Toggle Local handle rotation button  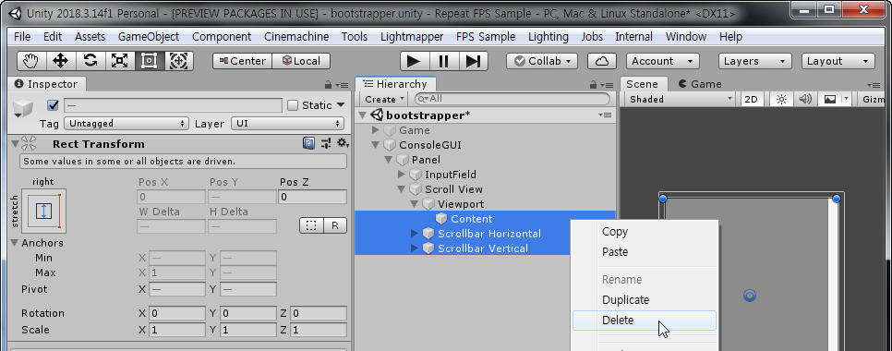(x=301, y=61)
